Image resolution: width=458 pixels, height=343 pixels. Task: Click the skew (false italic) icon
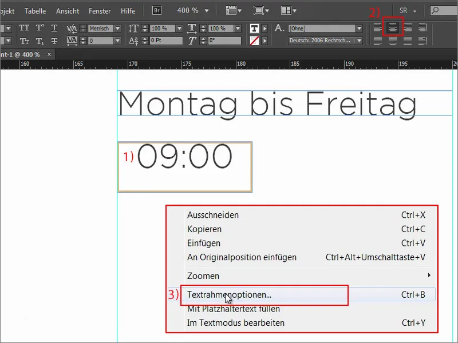pos(192,41)
